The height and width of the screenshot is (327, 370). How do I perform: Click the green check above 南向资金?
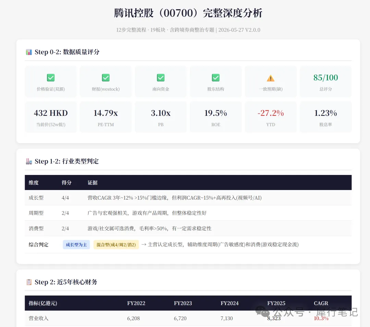point(161,78)
